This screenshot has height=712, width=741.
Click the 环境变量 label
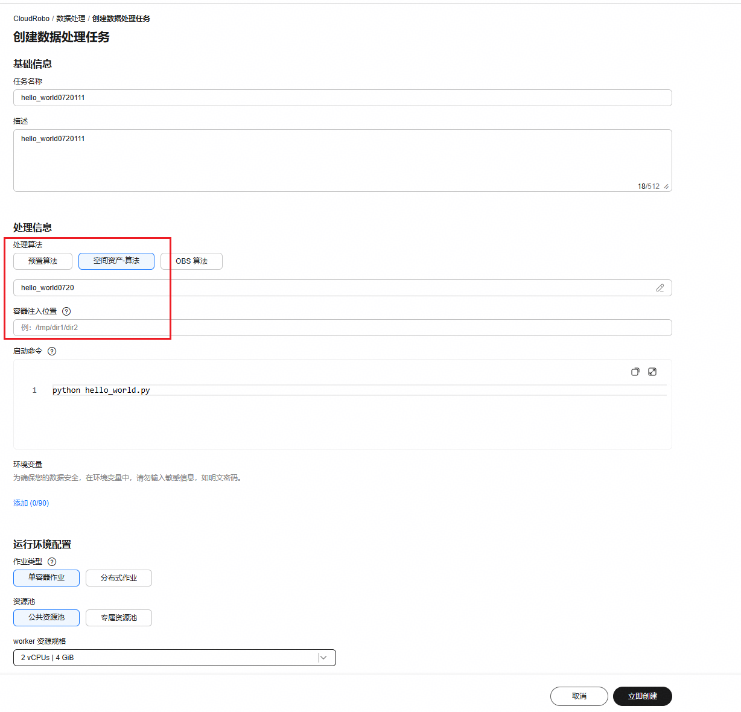pos(28,465)
